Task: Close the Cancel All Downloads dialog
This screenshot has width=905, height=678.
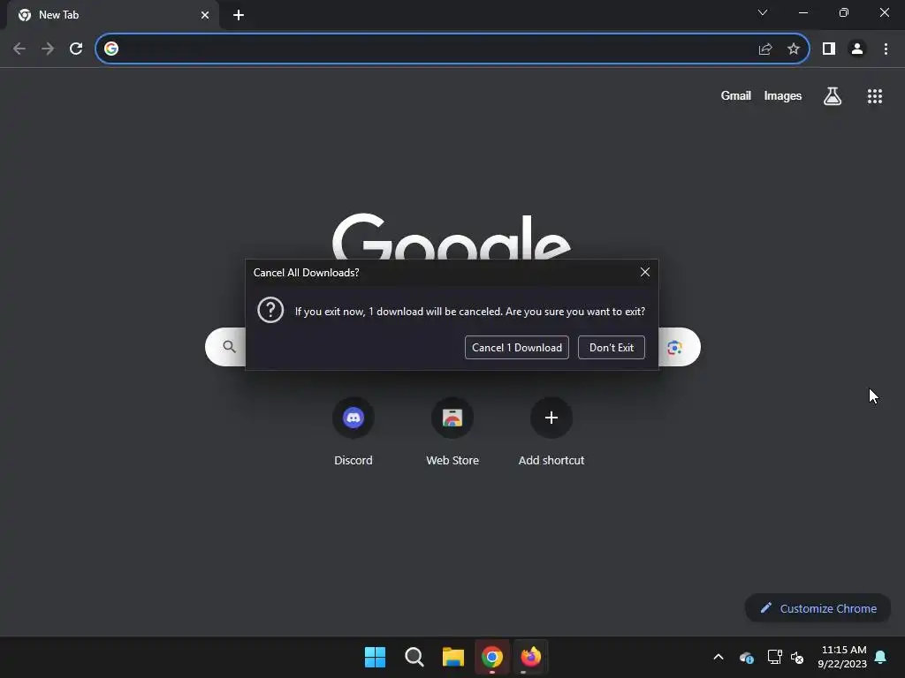Action: [644, 272]
